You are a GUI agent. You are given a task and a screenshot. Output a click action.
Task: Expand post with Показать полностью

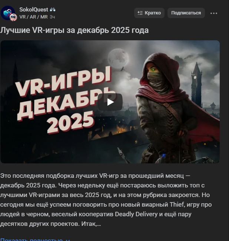tap(31, 239)
